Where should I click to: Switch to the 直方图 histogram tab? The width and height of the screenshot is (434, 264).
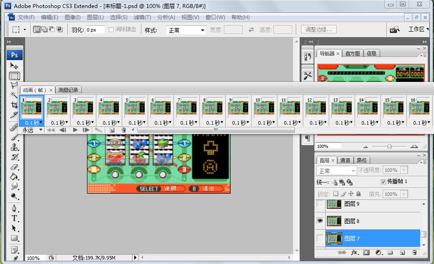pos(353,53)
